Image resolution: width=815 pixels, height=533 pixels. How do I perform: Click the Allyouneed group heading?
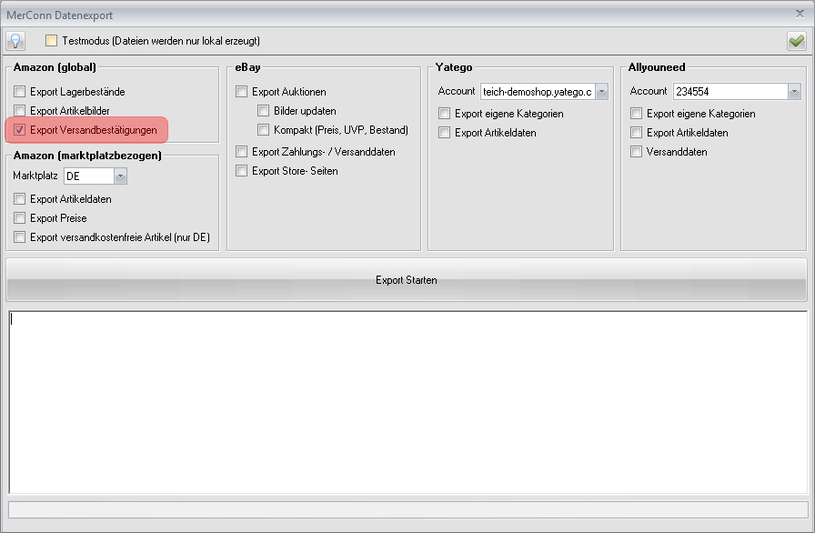point(657,67)
